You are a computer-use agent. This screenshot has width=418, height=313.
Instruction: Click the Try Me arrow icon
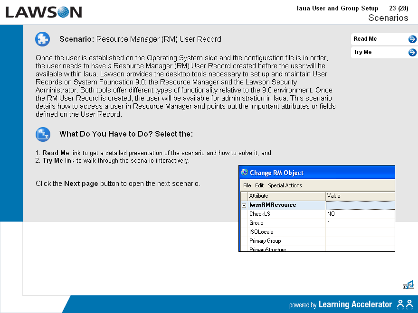(412, 53)
